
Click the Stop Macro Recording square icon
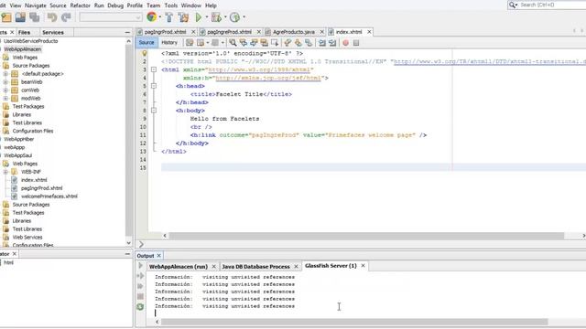pyautogui.click(x=356, y=43)
